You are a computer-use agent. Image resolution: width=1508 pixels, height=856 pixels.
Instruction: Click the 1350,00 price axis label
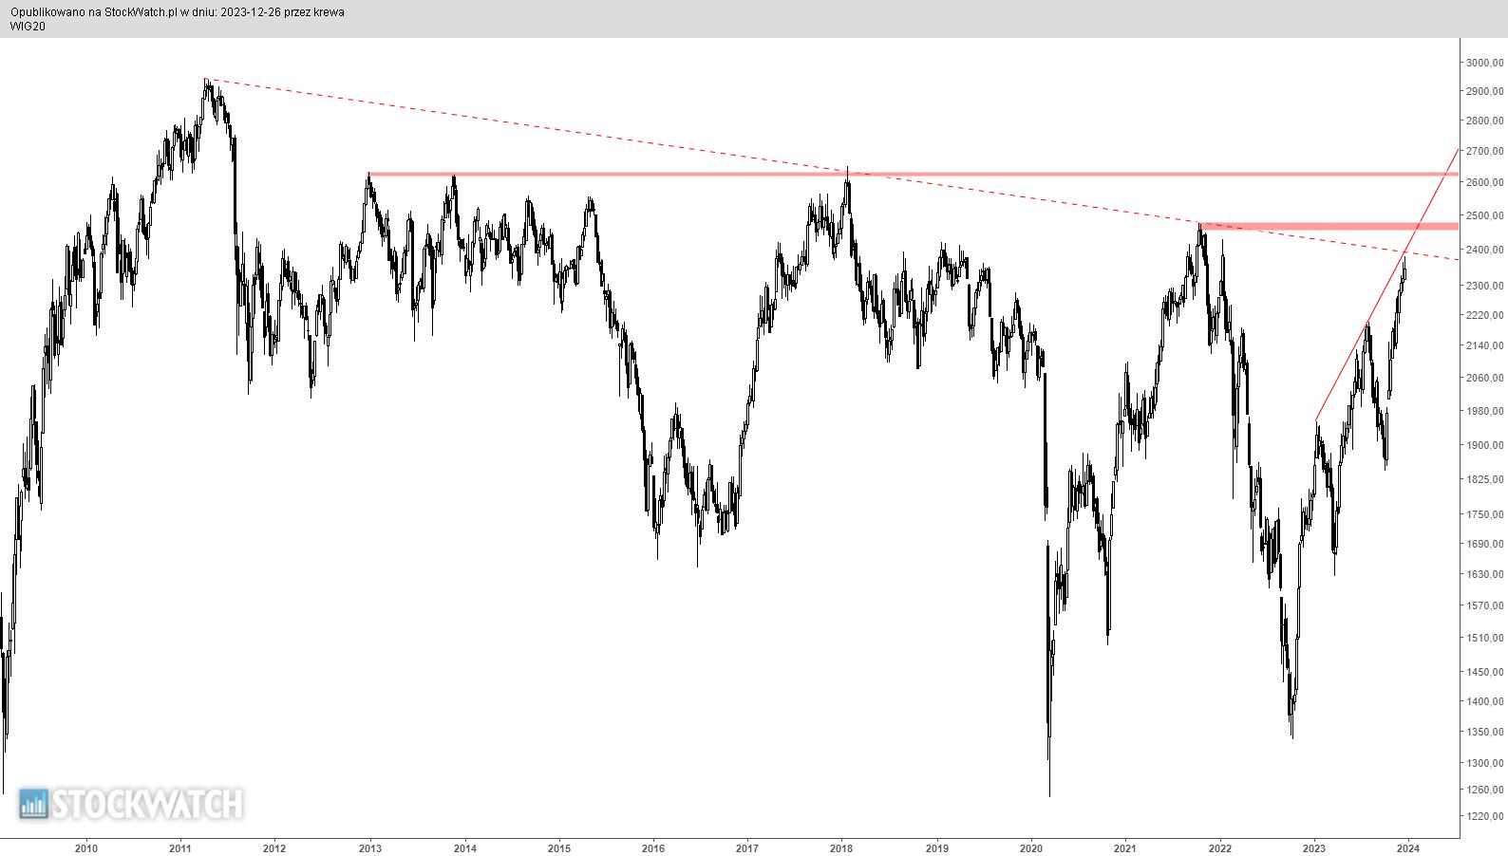[x=1484, y=733]
